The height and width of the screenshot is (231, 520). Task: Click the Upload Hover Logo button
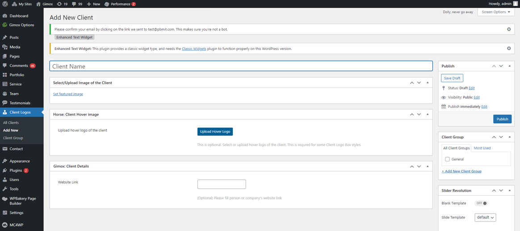(215, 132)
